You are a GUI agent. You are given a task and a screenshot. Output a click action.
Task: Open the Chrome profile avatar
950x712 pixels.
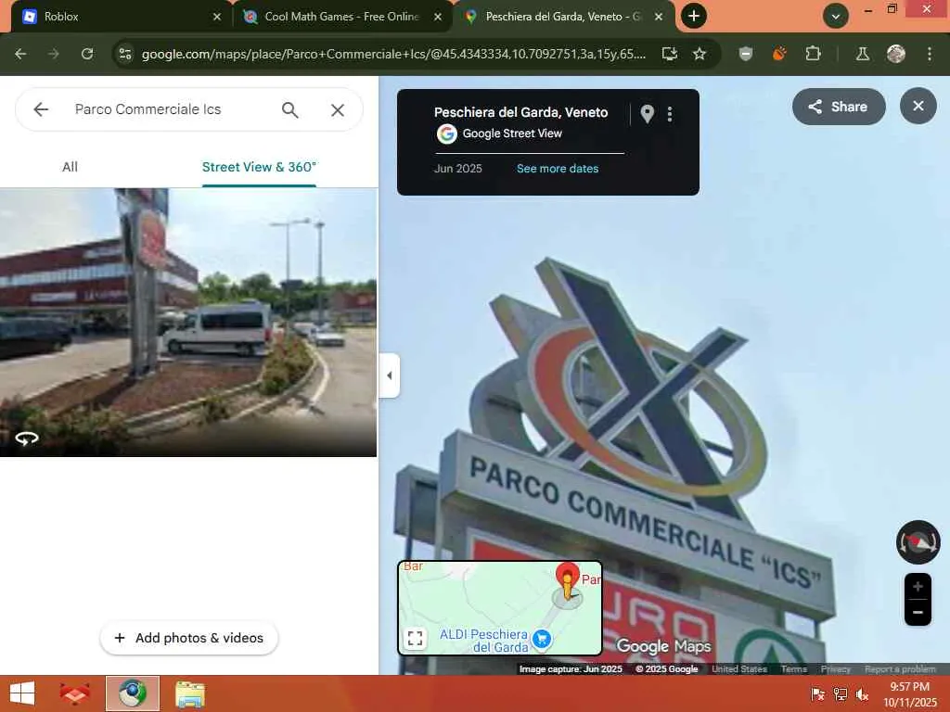[x=896, y=54]
